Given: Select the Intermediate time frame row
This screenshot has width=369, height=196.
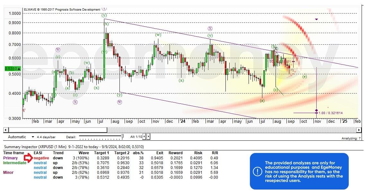Looking at the screenshot, I should (14, 163).
